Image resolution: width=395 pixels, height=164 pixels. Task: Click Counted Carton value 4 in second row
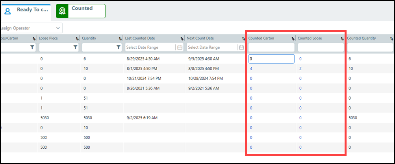point(251,68)
